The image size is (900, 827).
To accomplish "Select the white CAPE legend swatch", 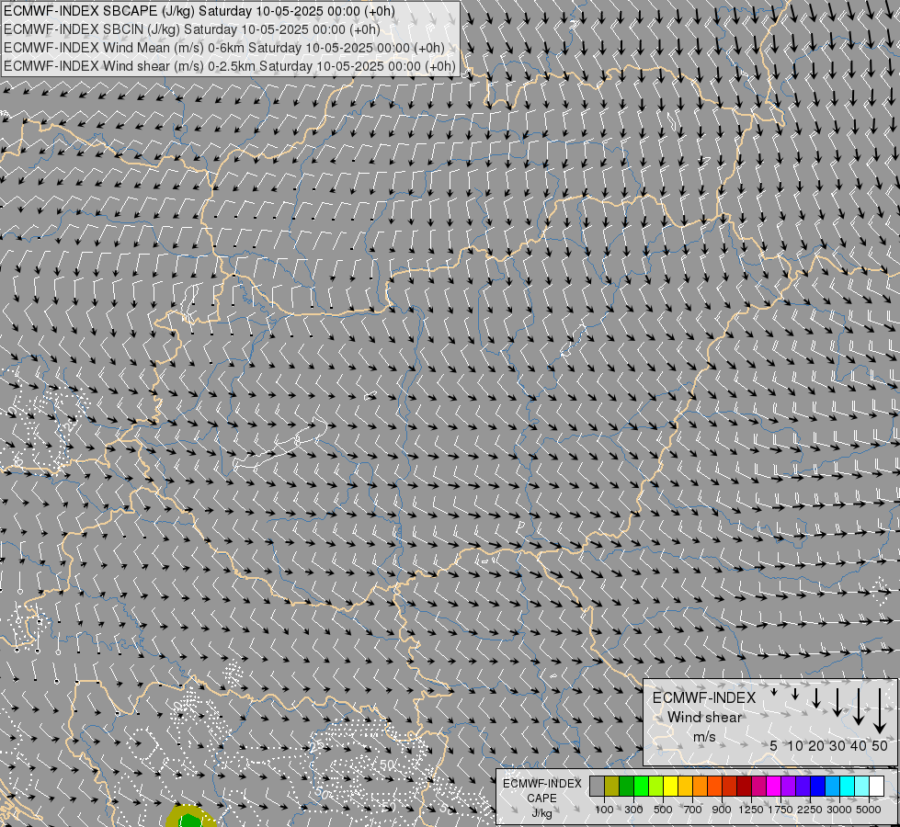I will coord(876,786).
